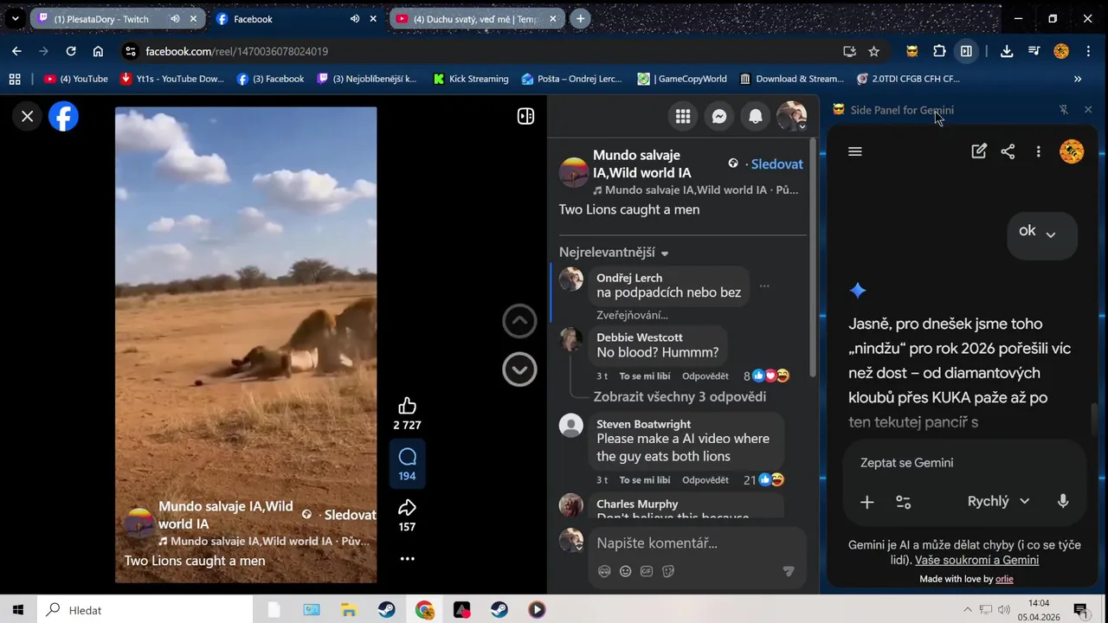Screen dimensions: 1108x623
Task: Reply to Steven Boatwright's comment
Action: 705,480
